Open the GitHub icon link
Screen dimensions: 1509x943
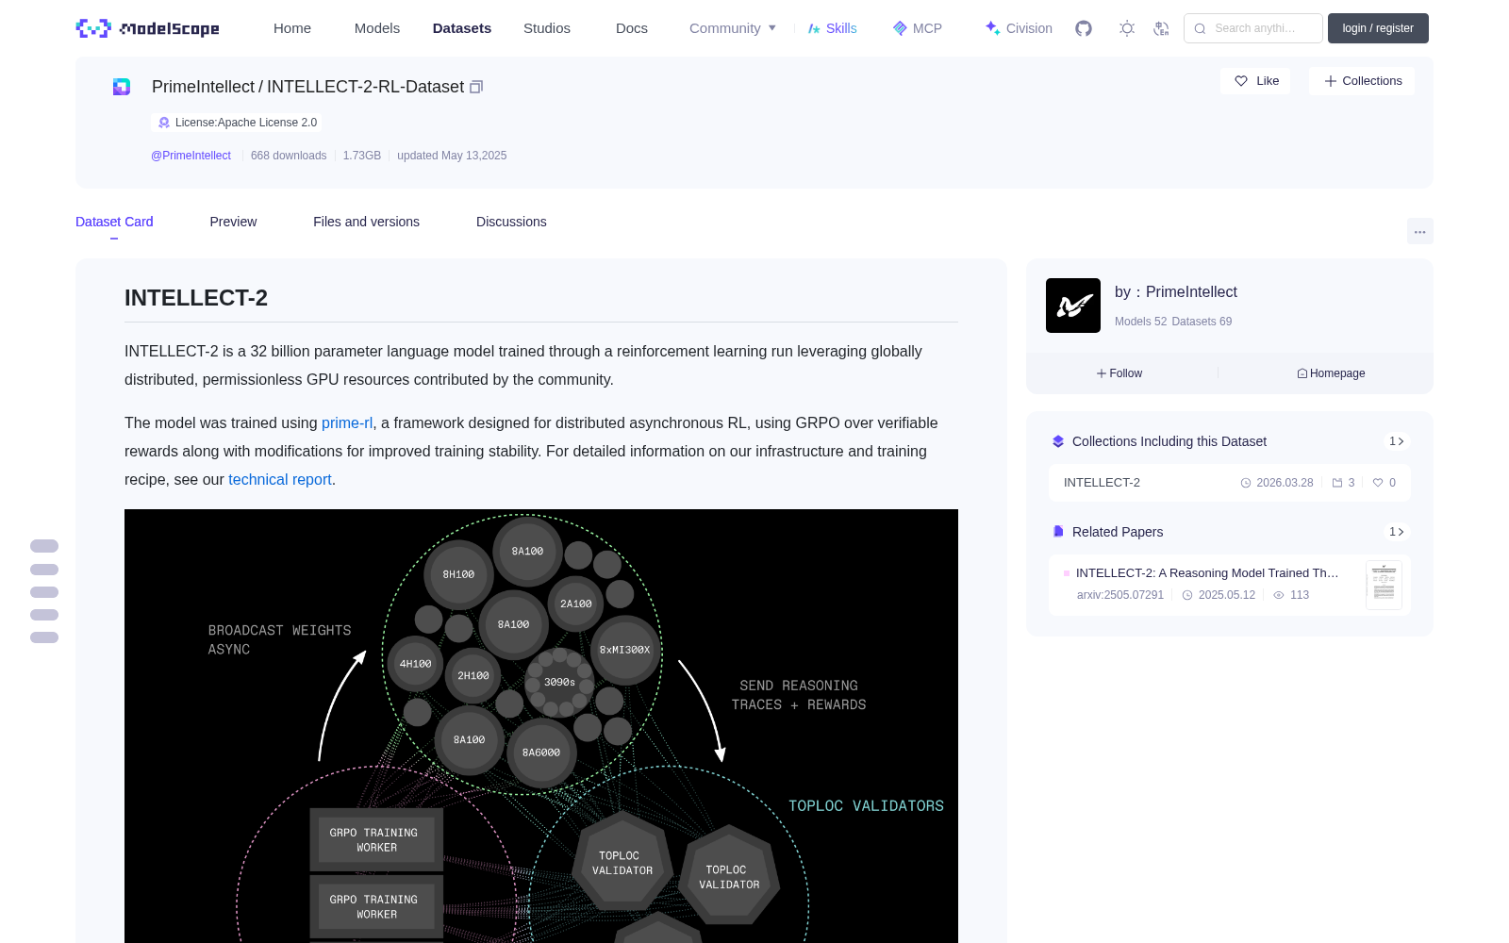pos(1084,28)
